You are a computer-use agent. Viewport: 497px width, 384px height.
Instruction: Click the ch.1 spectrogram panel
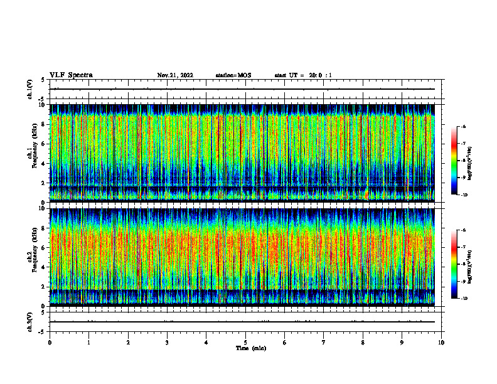(242, 153)
